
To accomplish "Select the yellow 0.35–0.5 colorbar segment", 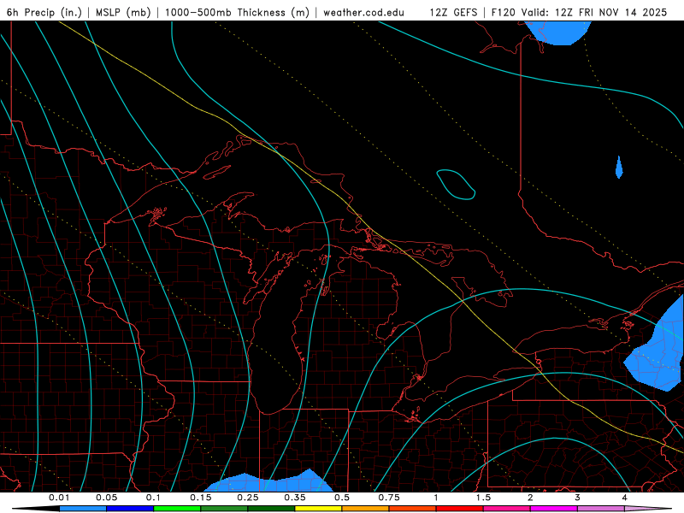I will (x=318, y=509).
